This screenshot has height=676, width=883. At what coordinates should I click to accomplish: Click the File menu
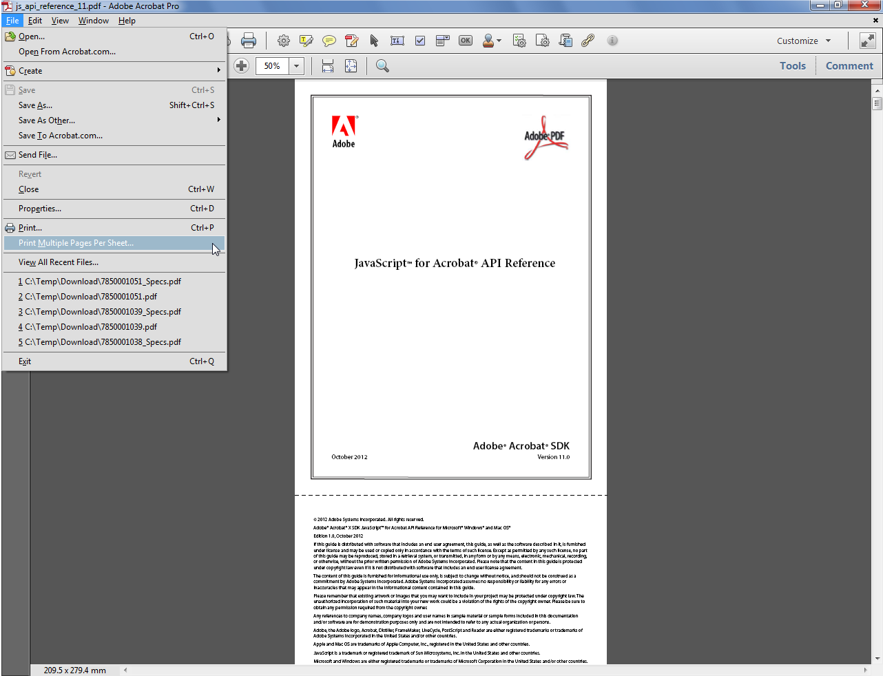click(12, 21)
